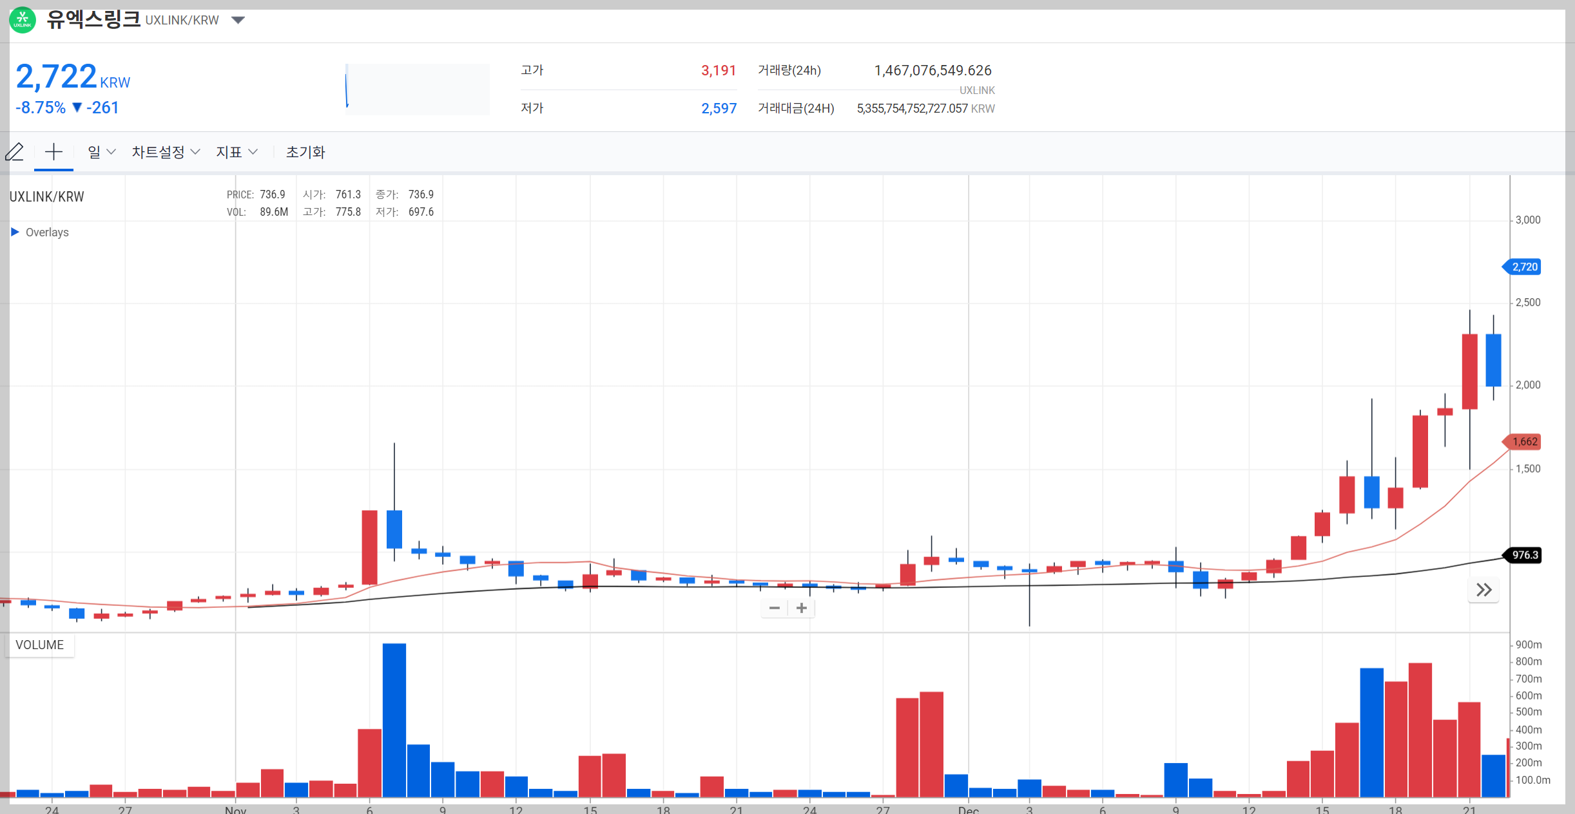Click the 초기화 reset button
Viewport: 1575px width, 814px height.
click(x=305, y=152)
